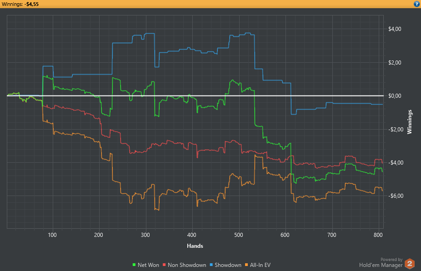Screen dimensions: 421x271
Task: Click the orange All-In EV legend swatch
Action: tap(246, 265)
